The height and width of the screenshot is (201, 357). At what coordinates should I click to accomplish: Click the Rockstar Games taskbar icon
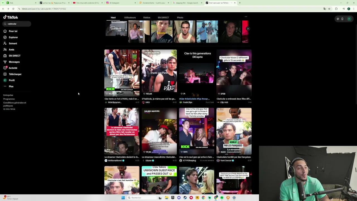click(197, 198)
